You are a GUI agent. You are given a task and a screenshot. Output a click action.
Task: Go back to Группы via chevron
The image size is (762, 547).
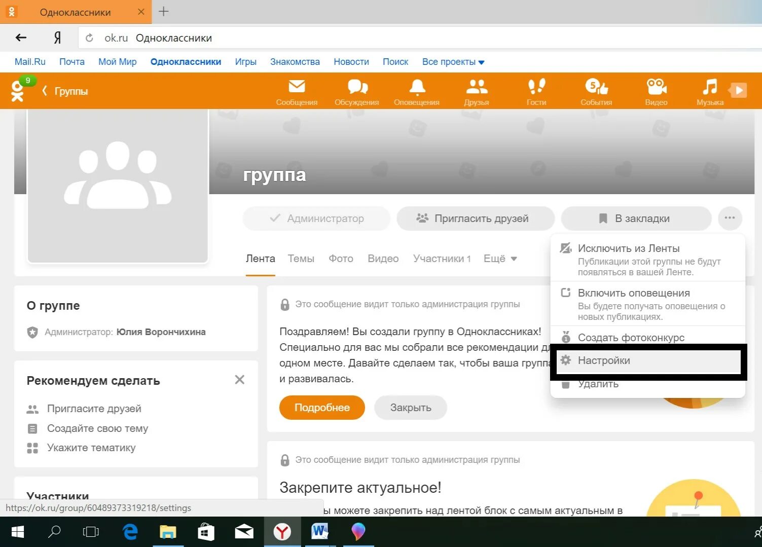pyautogui.click(x=65, y=91)
